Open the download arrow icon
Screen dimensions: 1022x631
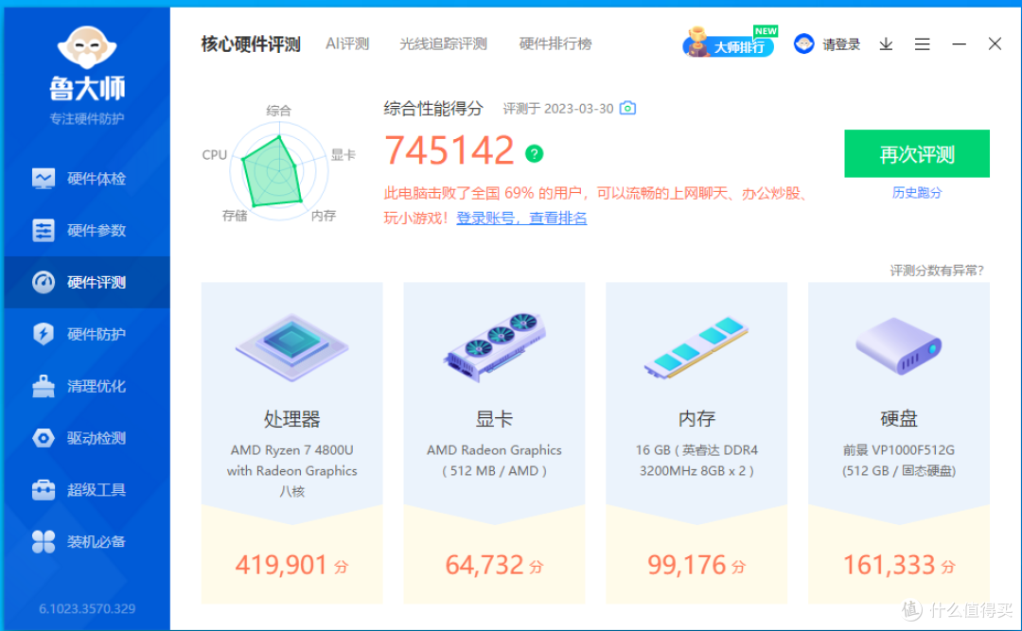(x=886, y=44)
